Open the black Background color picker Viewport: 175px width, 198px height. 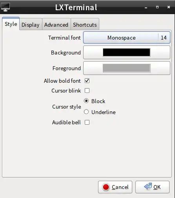pos(127,53)
